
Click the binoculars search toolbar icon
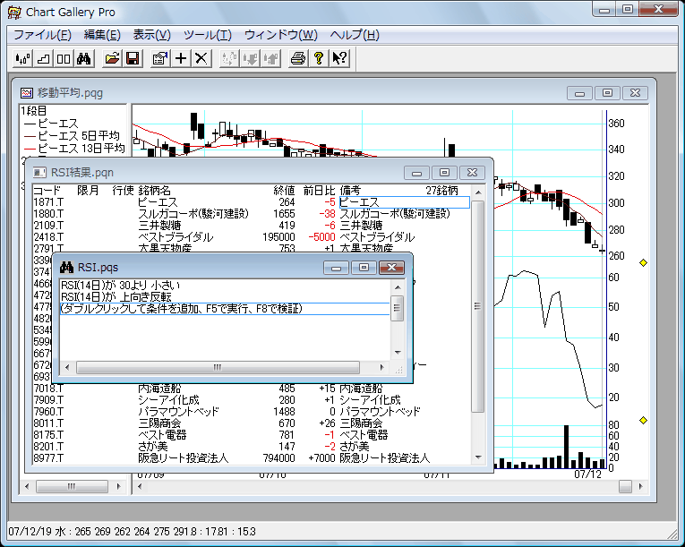click(83, 58)
